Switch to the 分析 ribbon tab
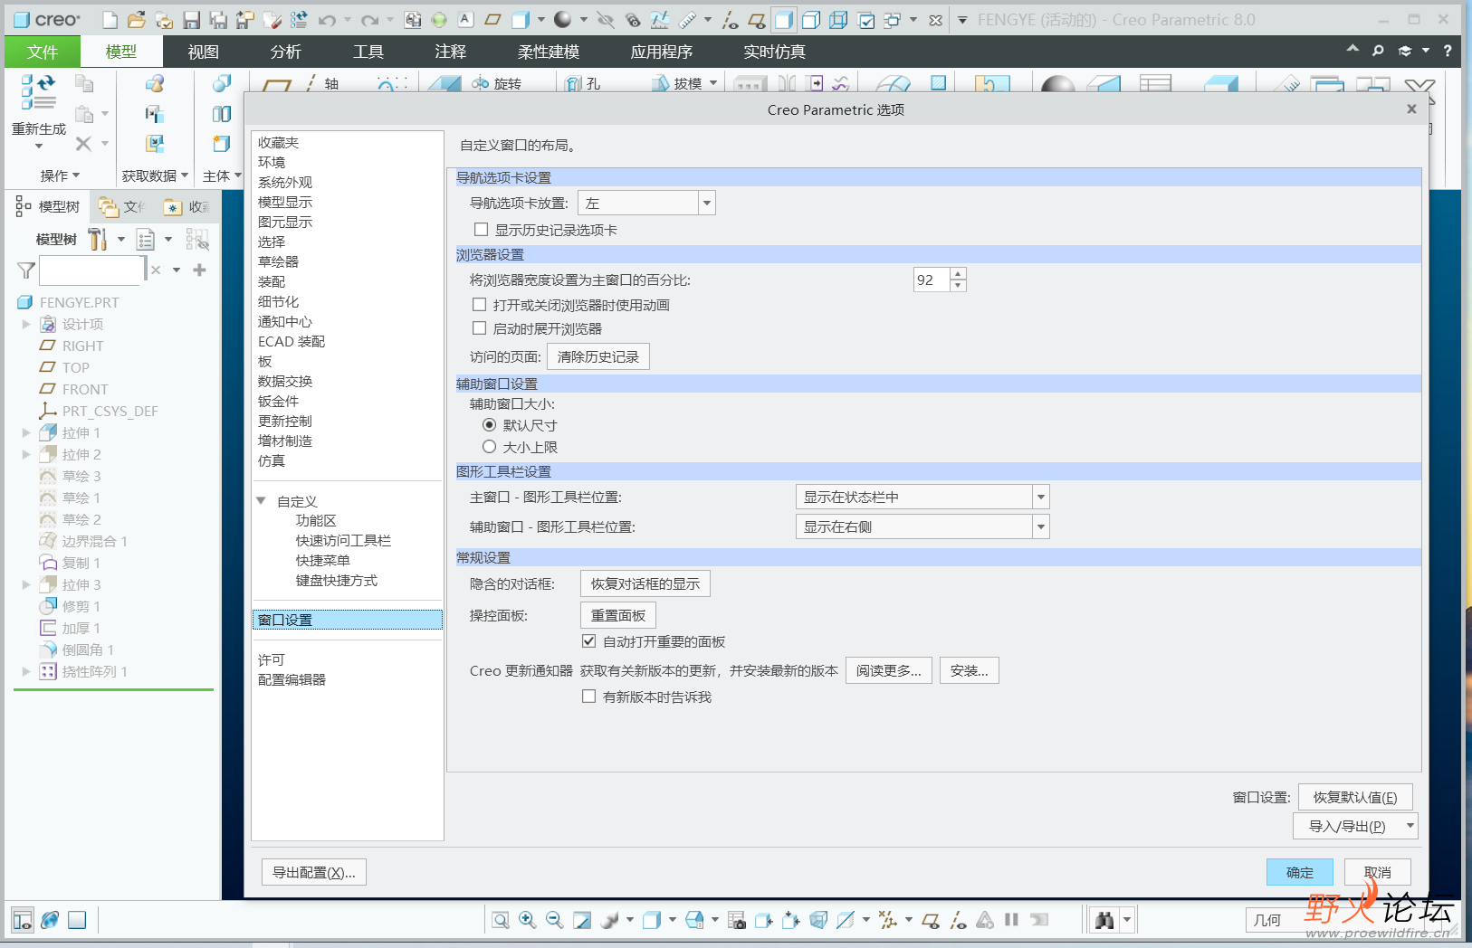Viewport: 1472px width, 948px height. 286,52
